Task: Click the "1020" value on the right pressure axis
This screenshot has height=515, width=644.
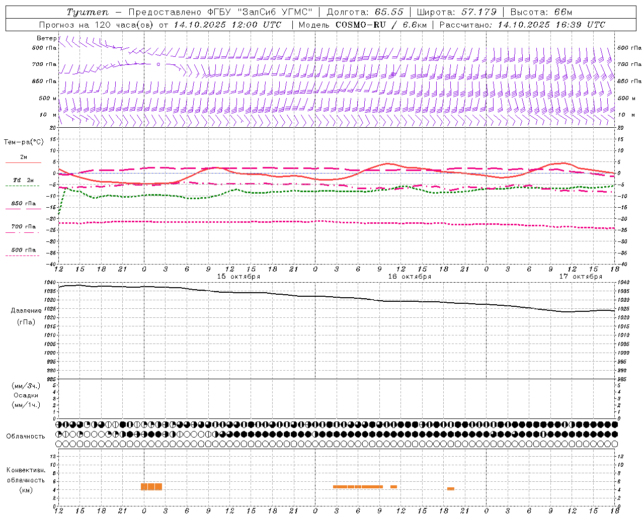Action: (x=623, y=318)
